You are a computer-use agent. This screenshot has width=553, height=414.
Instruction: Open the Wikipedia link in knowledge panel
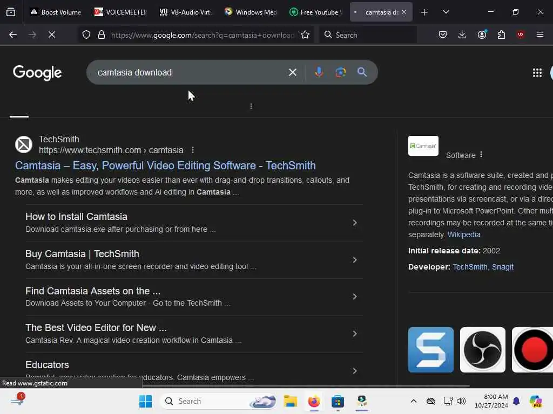tap(464, 234)
